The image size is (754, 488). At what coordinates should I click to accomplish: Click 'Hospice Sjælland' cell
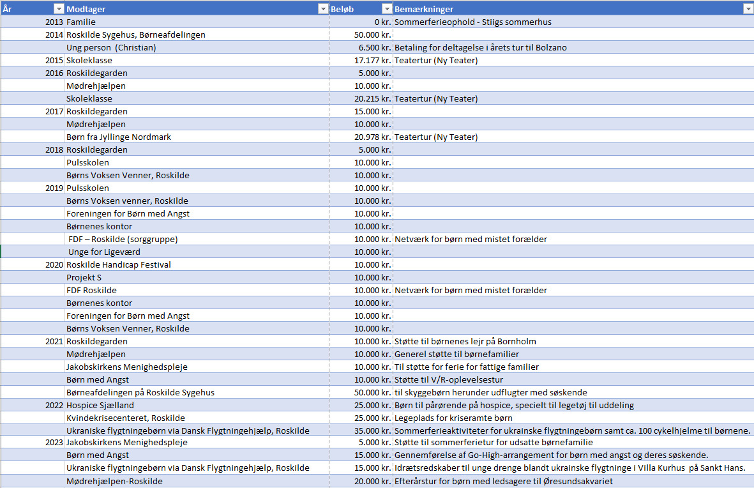pos(197,405)
